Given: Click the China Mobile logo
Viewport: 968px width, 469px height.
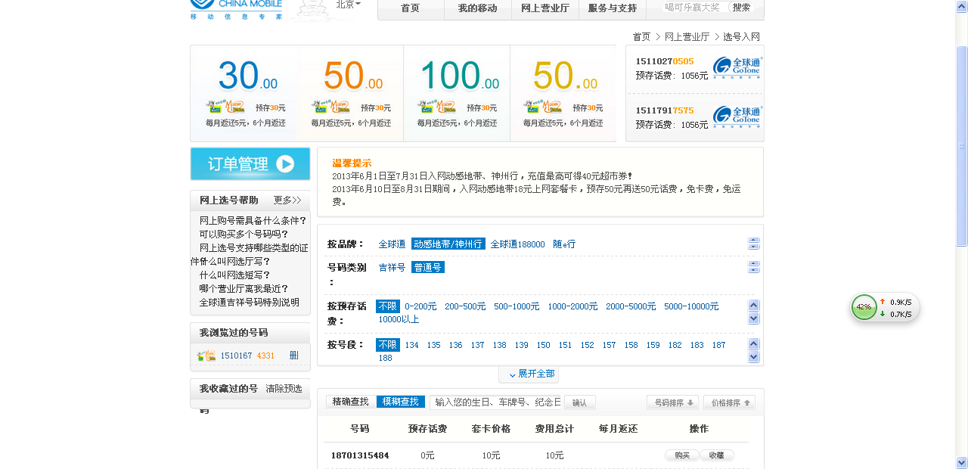Looking at the screenshot, I should click(236, 10).
